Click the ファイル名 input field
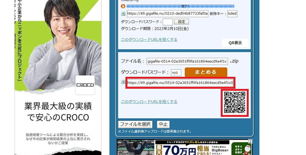Screen dimensions: 306x155 187,61
